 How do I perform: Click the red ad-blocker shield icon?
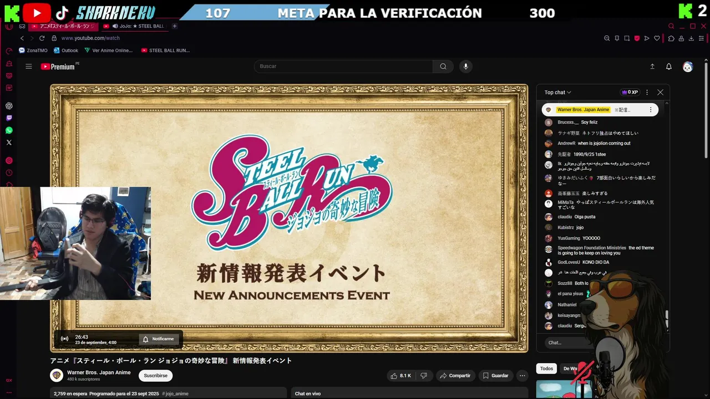[x=637, y=38]
